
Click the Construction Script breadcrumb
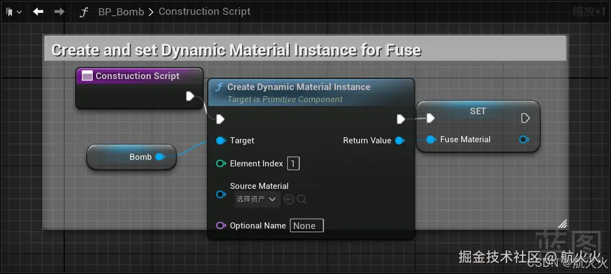click(x=205, y=12)
